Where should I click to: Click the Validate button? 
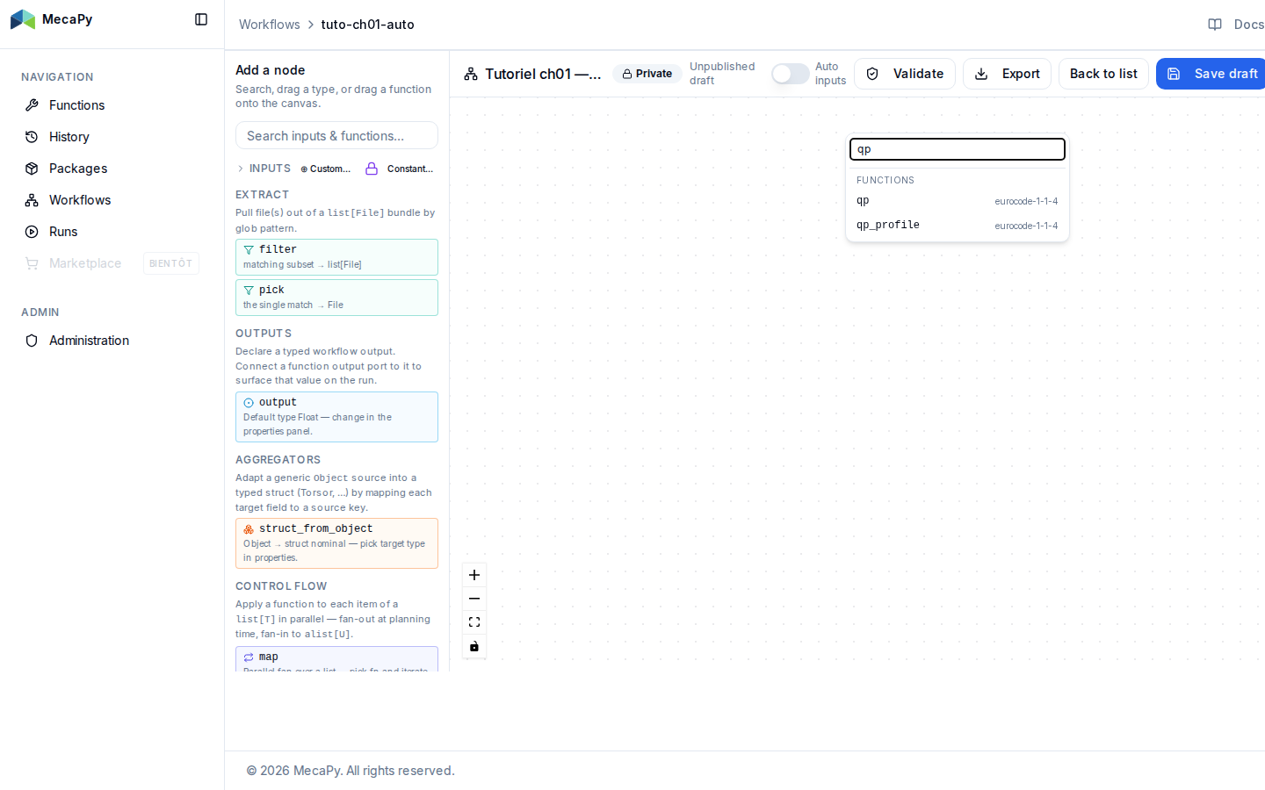905,74
